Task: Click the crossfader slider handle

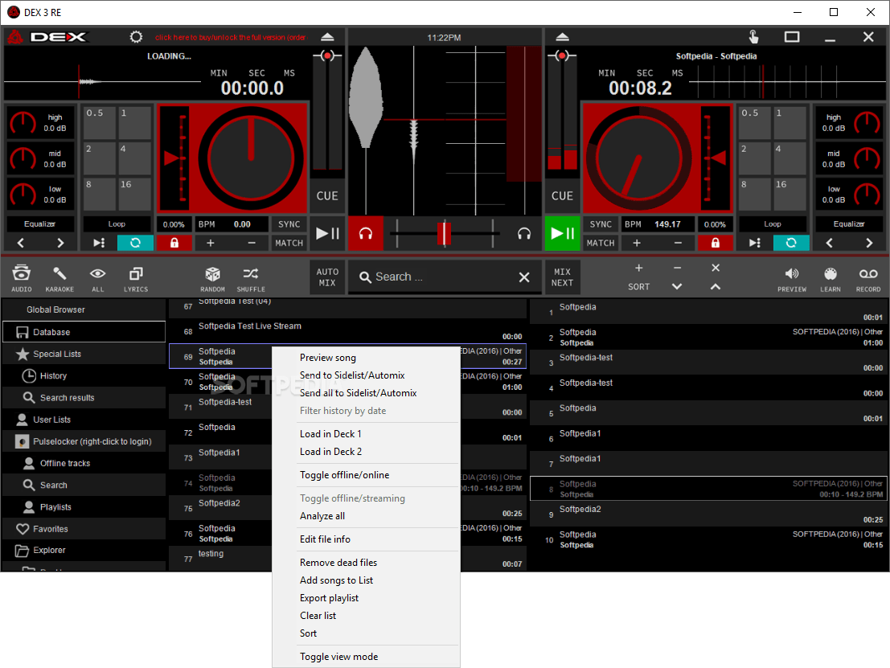Action: tap(444, 234)
